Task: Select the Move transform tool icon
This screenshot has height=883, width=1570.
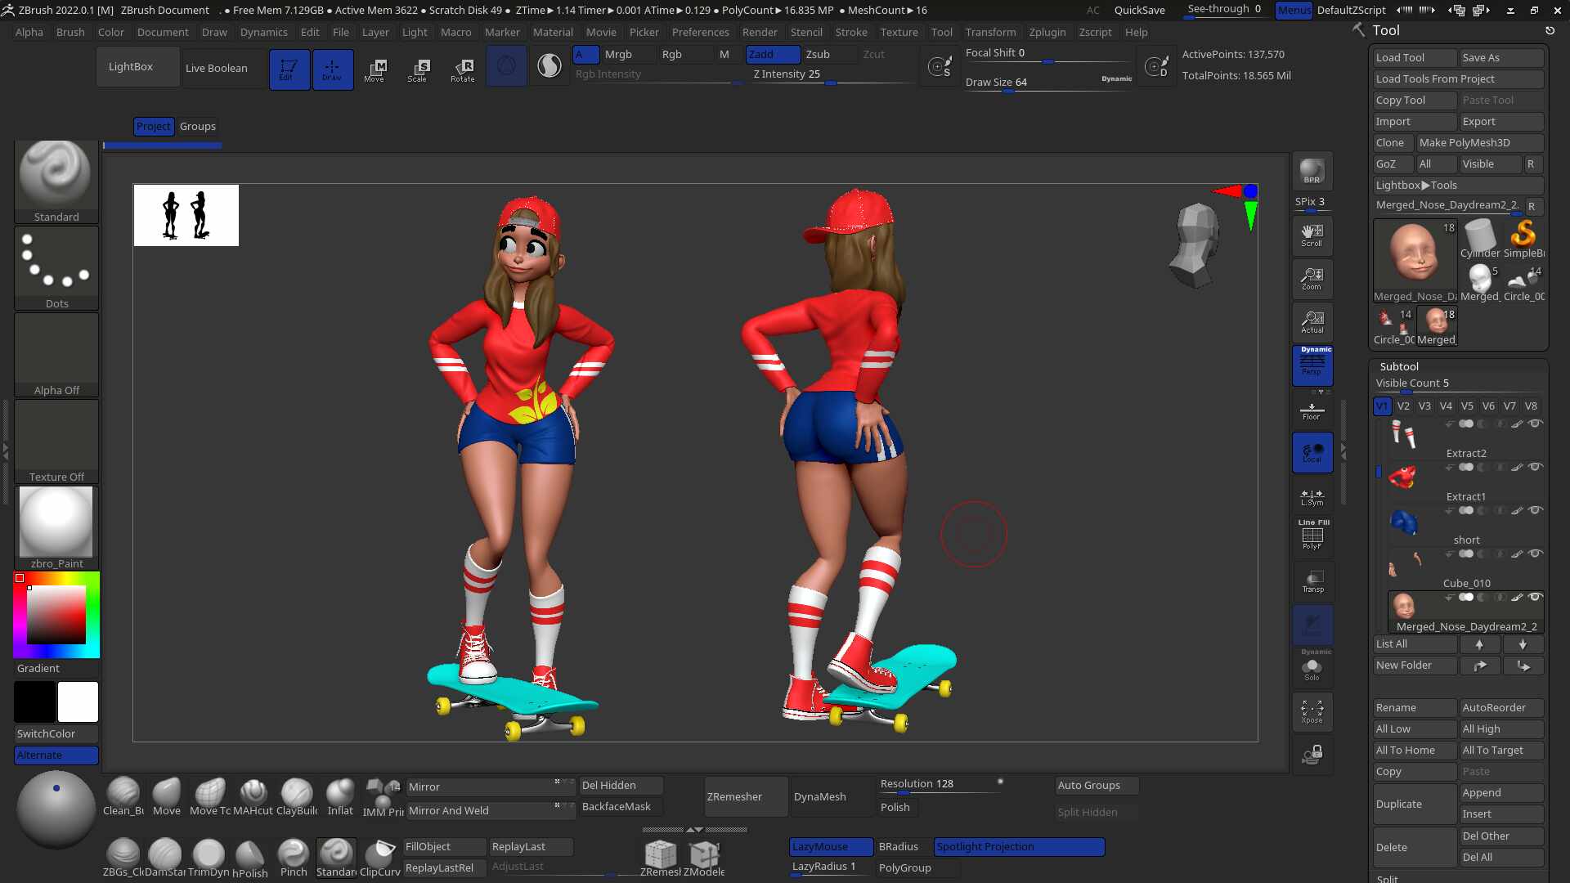Action: [375, 69]
